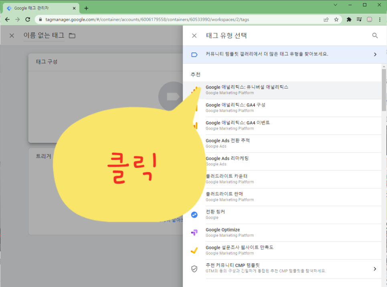The width and height of the screenshot is (387, 287).
Task: Go forward in browser history
Action: (x=18, y=20)
